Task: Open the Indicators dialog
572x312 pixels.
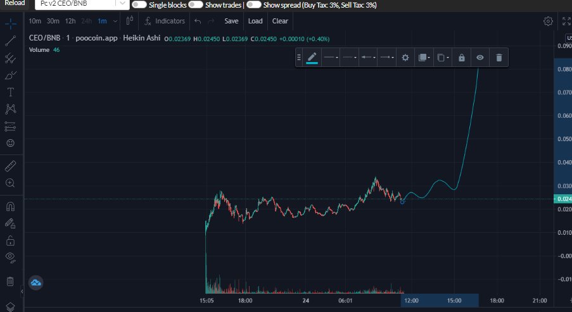Action: pos(165,21)
